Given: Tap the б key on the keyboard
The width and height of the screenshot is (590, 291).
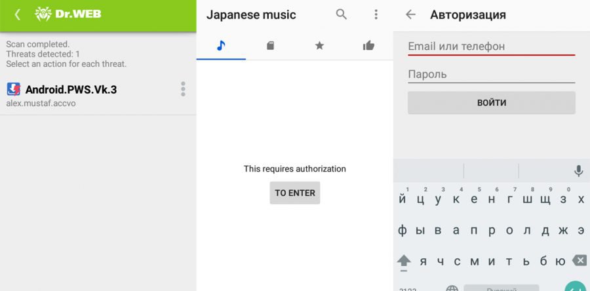Looking at the screenshot, I should coord(543,262).
